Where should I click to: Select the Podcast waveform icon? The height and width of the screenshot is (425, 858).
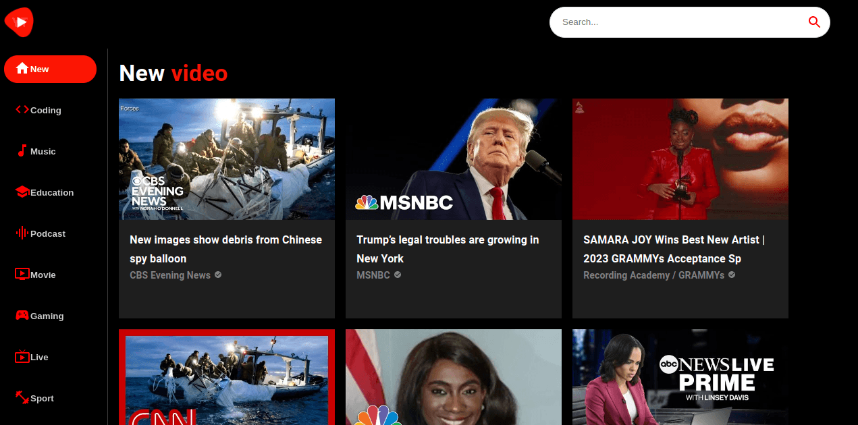[22, 233]
